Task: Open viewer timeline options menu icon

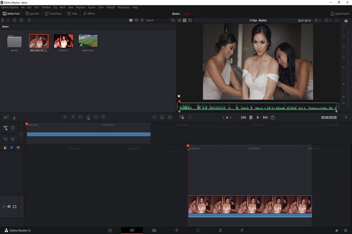Action: pos(346,117)
